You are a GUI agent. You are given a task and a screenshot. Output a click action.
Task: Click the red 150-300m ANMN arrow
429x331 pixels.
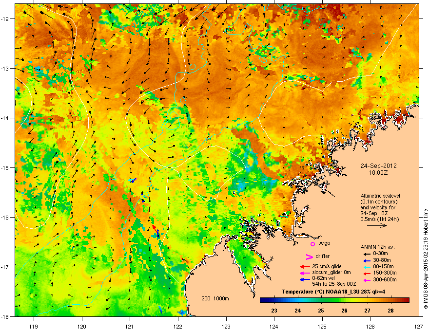(x=367, y=274)
